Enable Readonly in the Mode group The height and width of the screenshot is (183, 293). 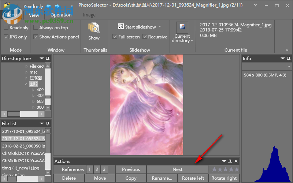6,27
